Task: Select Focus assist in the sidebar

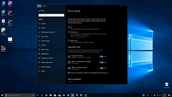Action: (45, 37)
